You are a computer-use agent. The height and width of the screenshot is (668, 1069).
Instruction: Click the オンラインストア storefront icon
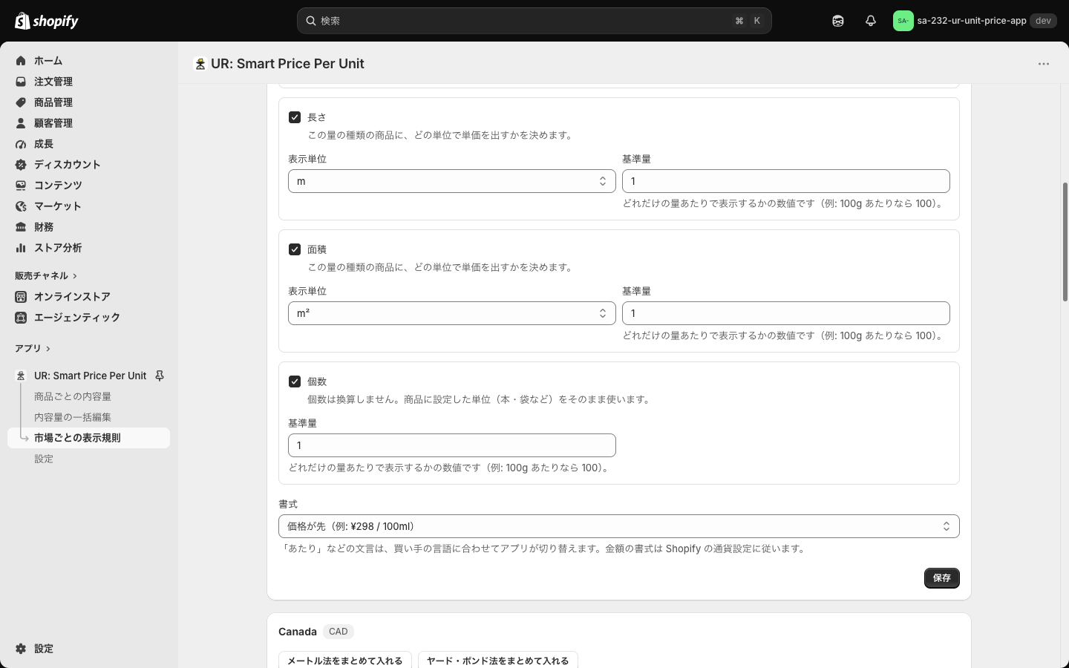pos(21,297)
